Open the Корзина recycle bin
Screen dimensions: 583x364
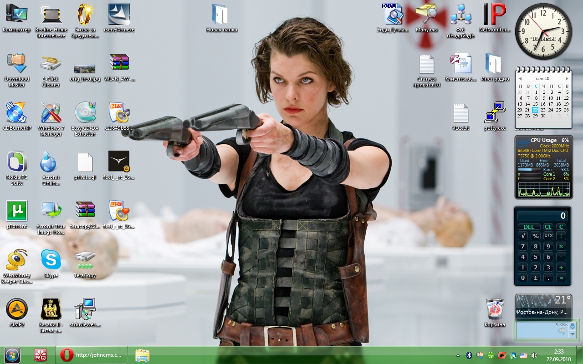tap(495, 313)
